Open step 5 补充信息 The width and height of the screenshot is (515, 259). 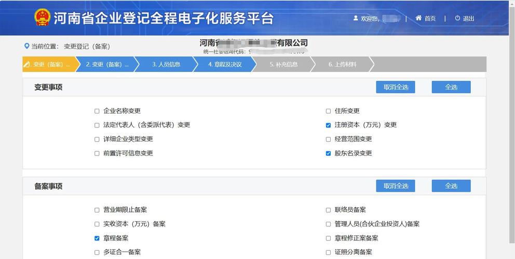(284, 64)
